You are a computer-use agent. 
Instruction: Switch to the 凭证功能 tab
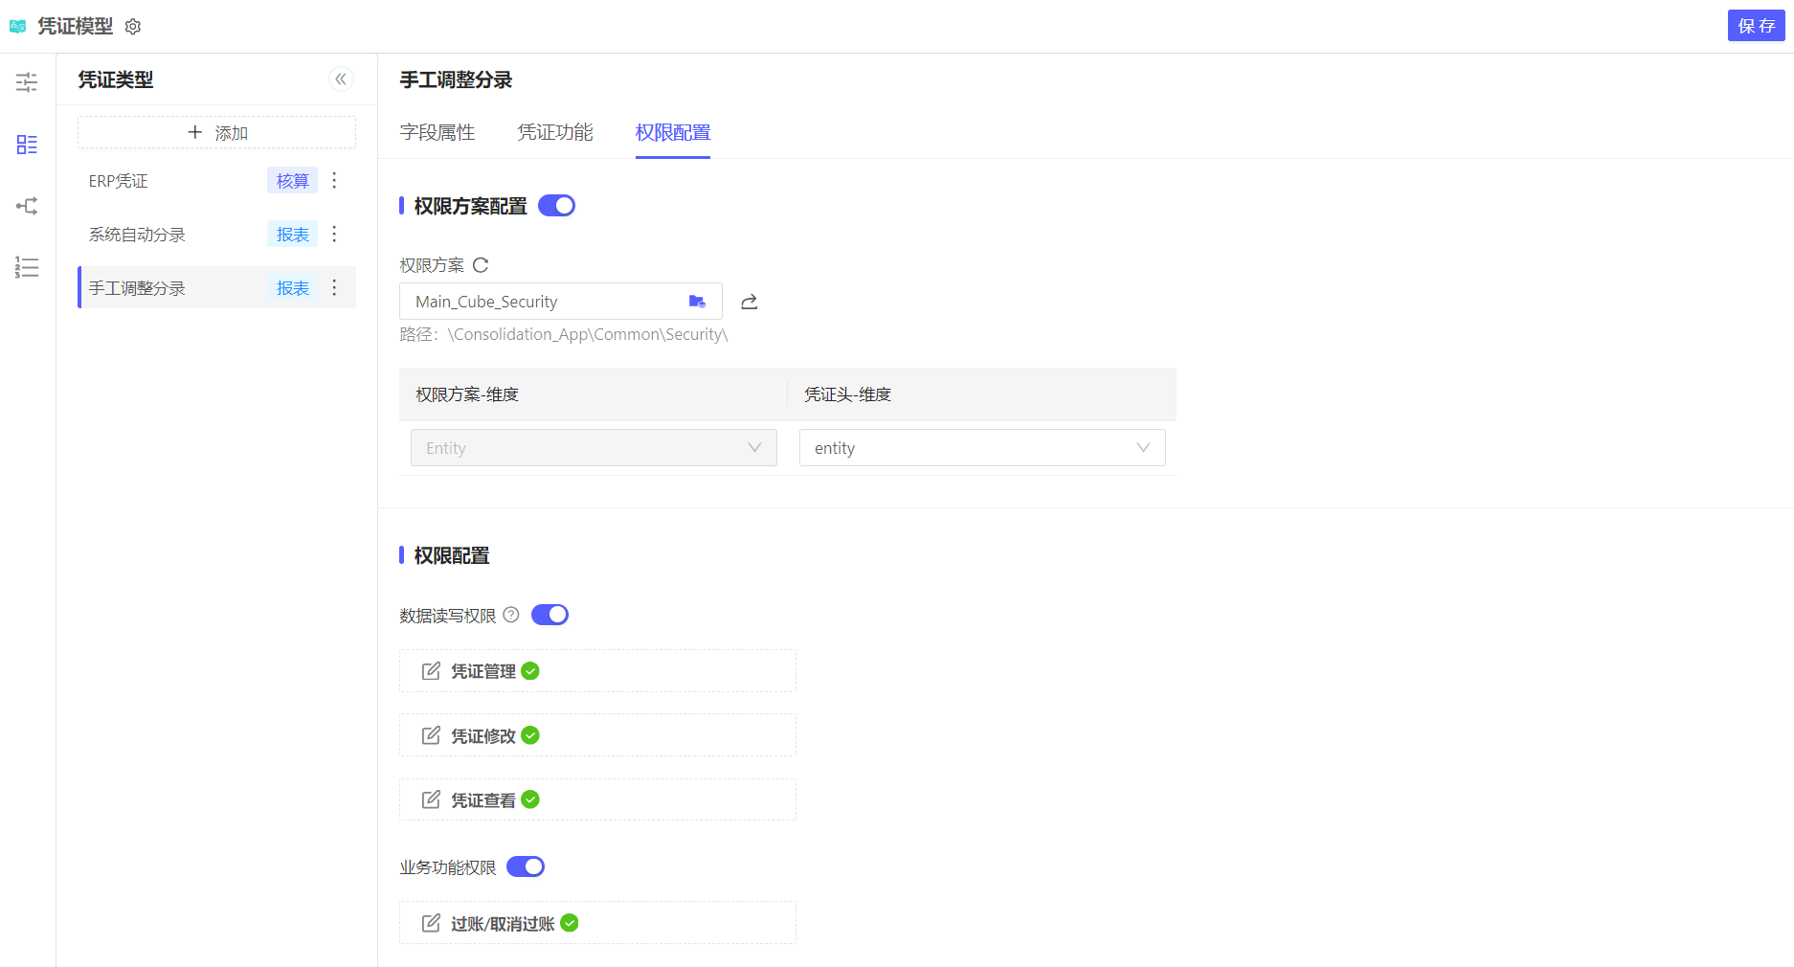tap(555, 132)
